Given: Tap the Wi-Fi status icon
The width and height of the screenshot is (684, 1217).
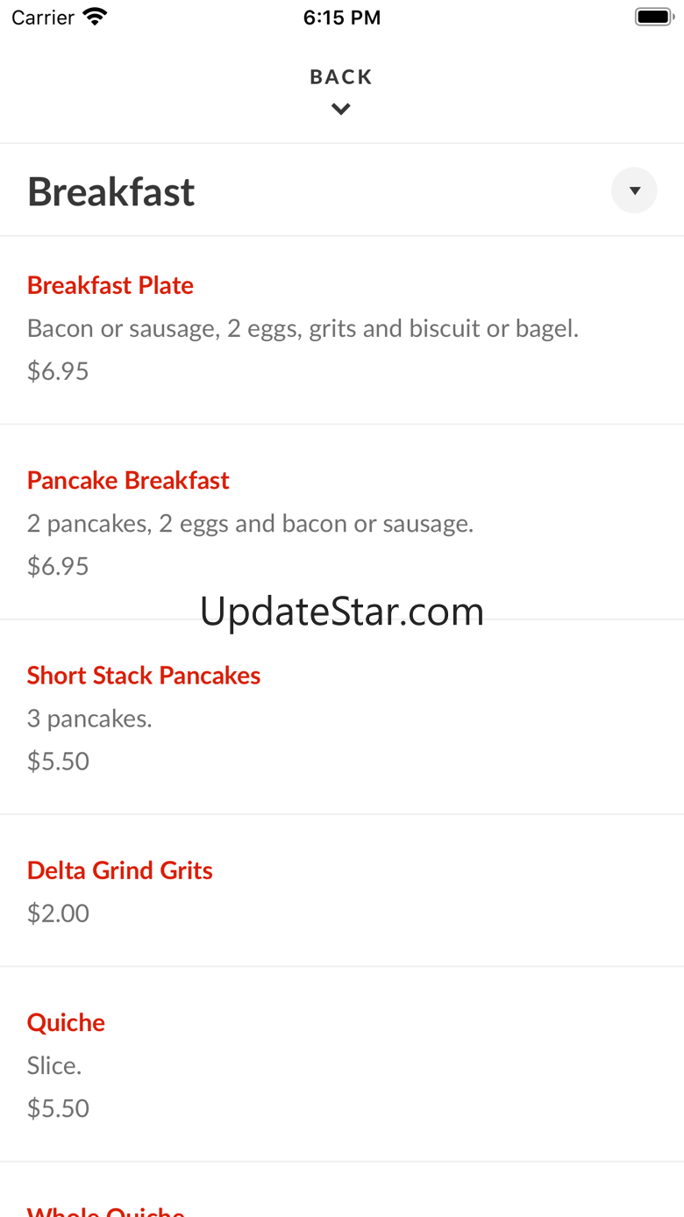Looking at the screenshot, I should (x=94, y=17).
